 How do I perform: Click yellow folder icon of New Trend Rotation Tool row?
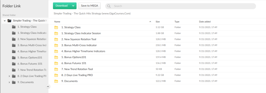pos(56,69)
